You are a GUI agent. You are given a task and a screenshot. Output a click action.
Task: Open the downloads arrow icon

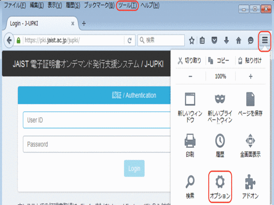[226, 40]
